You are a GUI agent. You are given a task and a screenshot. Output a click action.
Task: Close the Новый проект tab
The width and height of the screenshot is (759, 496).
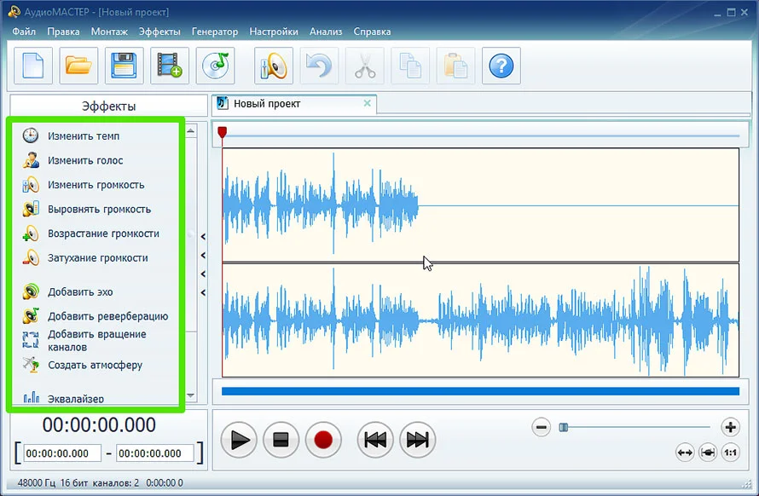pyautogui.click(x=368, y=103)
